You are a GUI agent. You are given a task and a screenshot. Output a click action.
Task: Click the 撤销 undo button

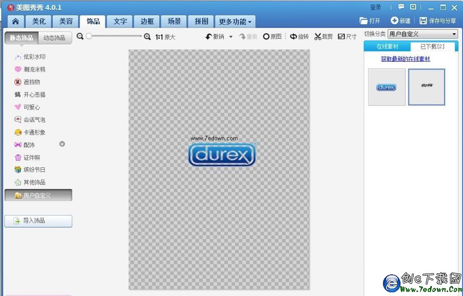tap(215, 37)
